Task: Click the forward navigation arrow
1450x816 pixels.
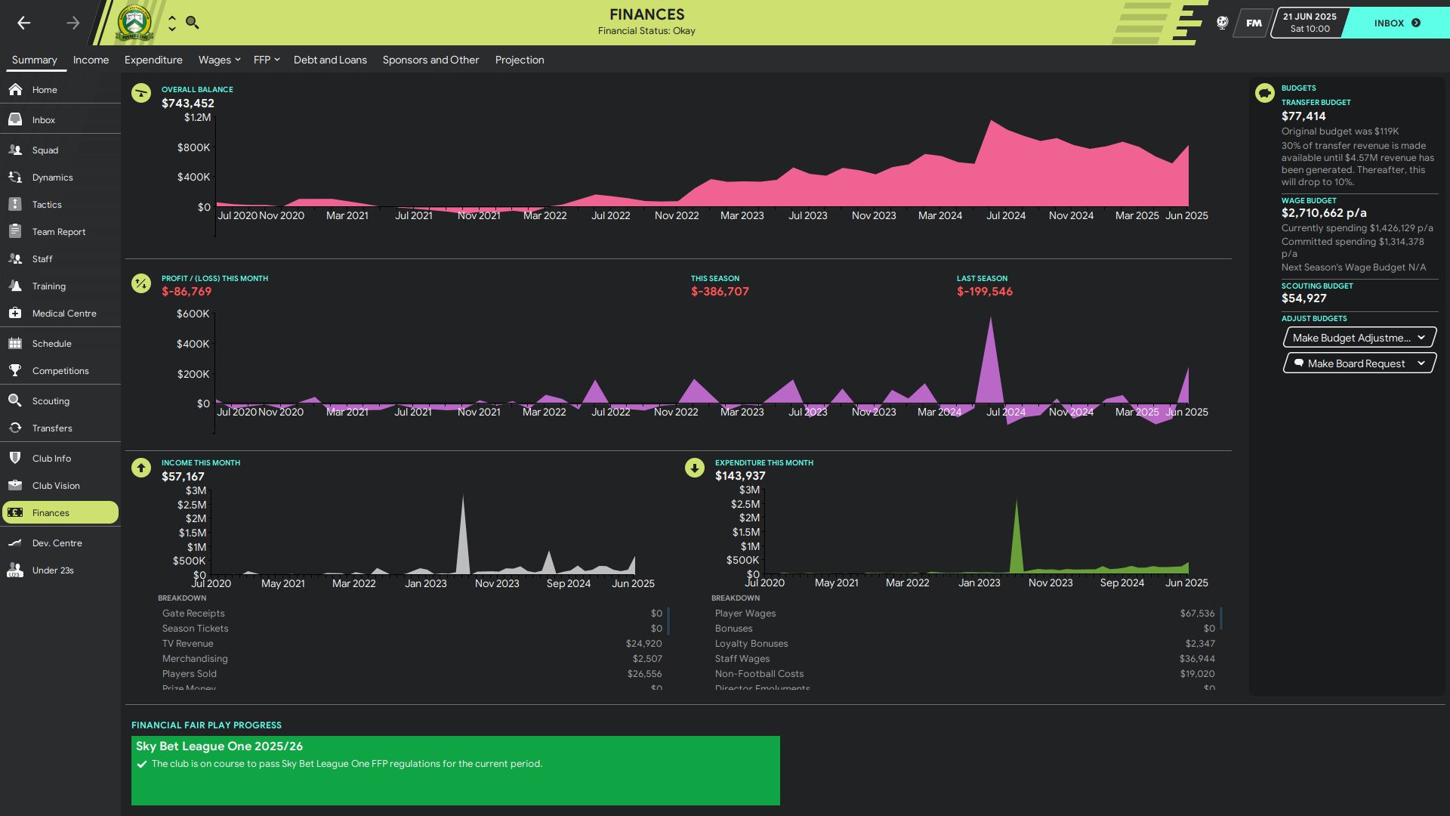Action: pyautogui.click(x=72, y=23)
